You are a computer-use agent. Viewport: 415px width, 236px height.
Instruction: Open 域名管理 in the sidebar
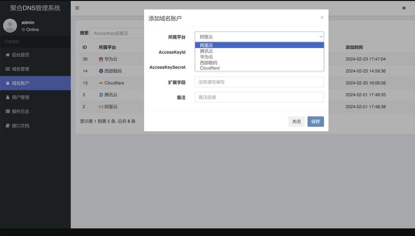(x=20, y=69)
